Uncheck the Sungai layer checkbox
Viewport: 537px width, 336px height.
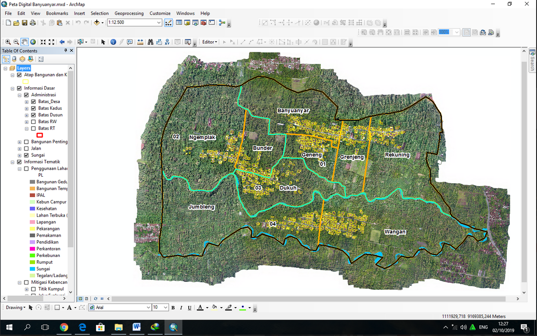pos(26,155)
